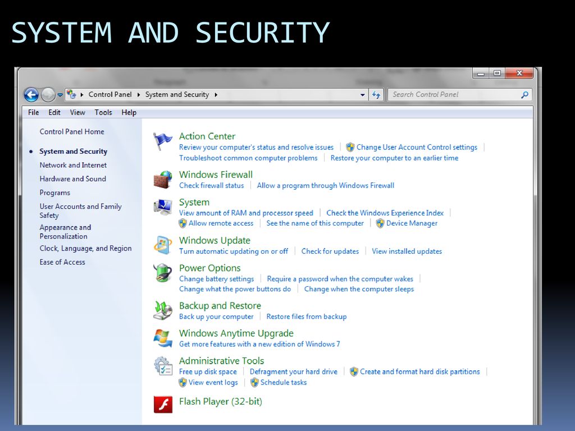Viewport: 575px width, 431px height.
Task: Open the View menu
Action: [77, 112]
